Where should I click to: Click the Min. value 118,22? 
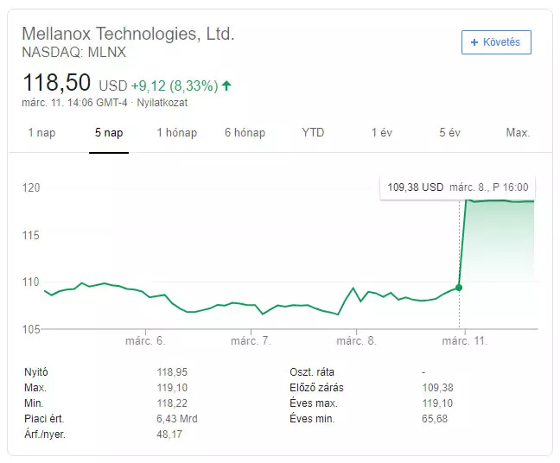pyautogui.click(x=172, y=403)
